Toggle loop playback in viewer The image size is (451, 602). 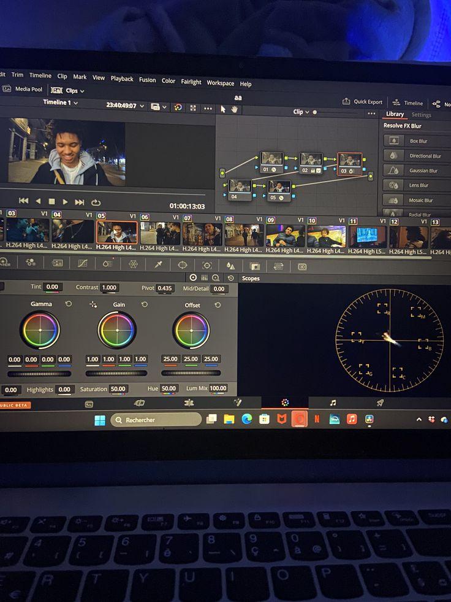point(96,202)
